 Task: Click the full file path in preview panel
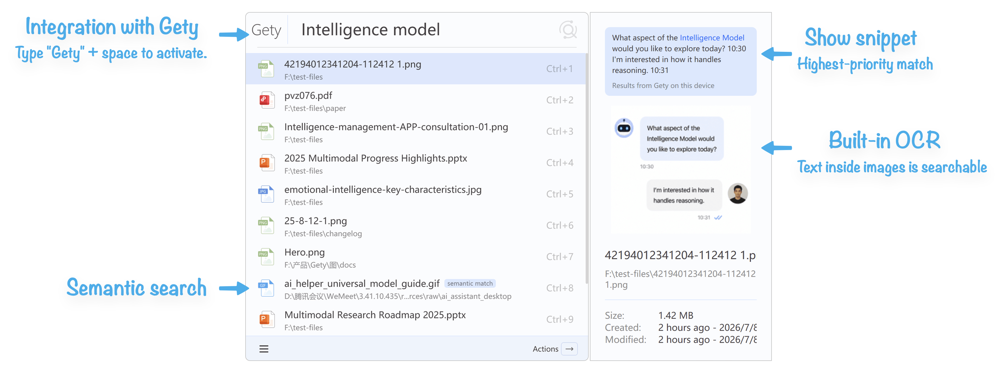point(680,279)
